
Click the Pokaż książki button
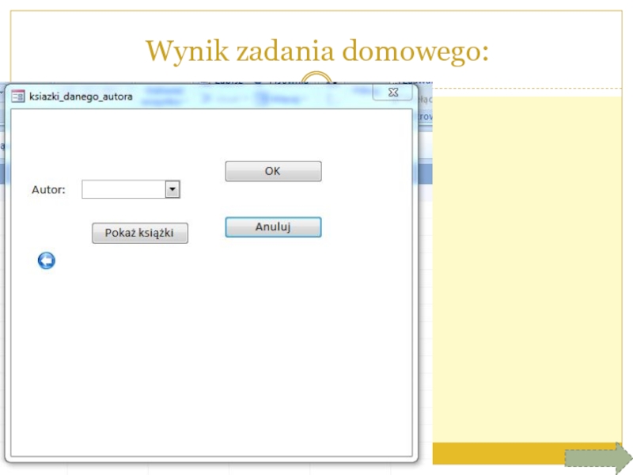click(140, 233)
